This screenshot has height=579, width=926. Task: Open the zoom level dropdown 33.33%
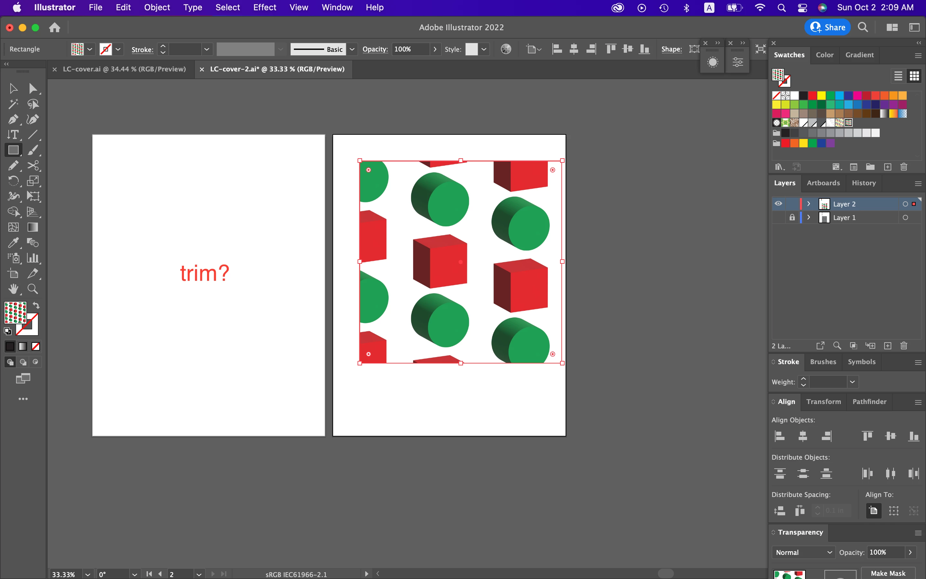[88, 574]
